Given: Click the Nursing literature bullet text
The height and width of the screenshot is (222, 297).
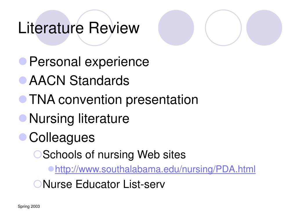Looking at the screenshot, I should (x=79, y=119).
